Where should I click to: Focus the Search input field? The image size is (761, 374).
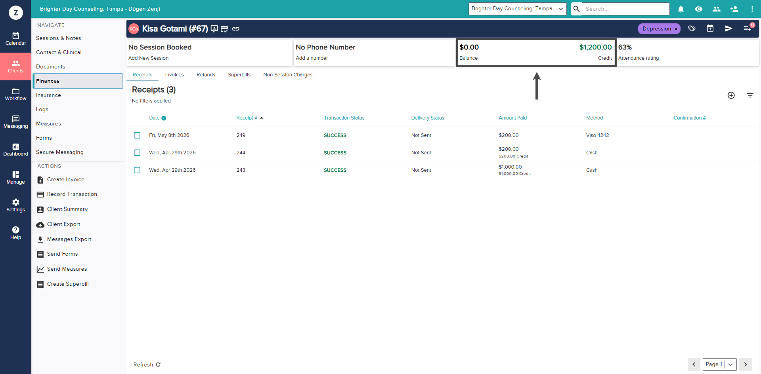tap(625, 9)
